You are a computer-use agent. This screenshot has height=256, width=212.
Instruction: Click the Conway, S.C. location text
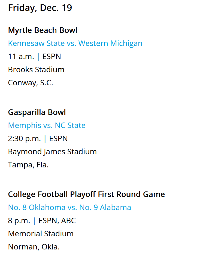tap(31, 83)
